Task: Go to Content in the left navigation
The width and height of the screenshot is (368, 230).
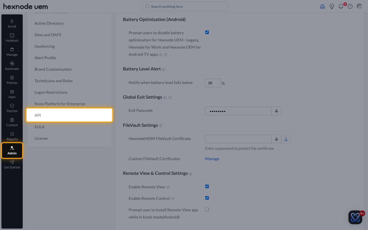Action: (12, 122)
